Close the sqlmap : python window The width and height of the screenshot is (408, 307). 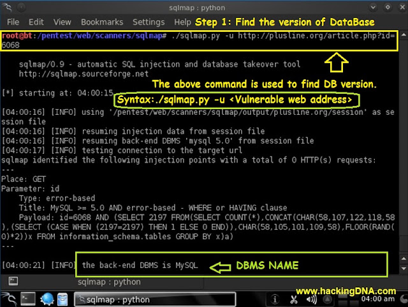point(402,7)
